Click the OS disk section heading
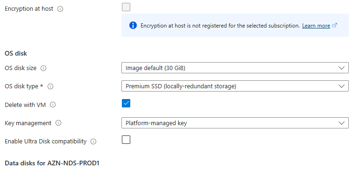The height and width of the screenshot is (170, 360). (x=16, y=53)
